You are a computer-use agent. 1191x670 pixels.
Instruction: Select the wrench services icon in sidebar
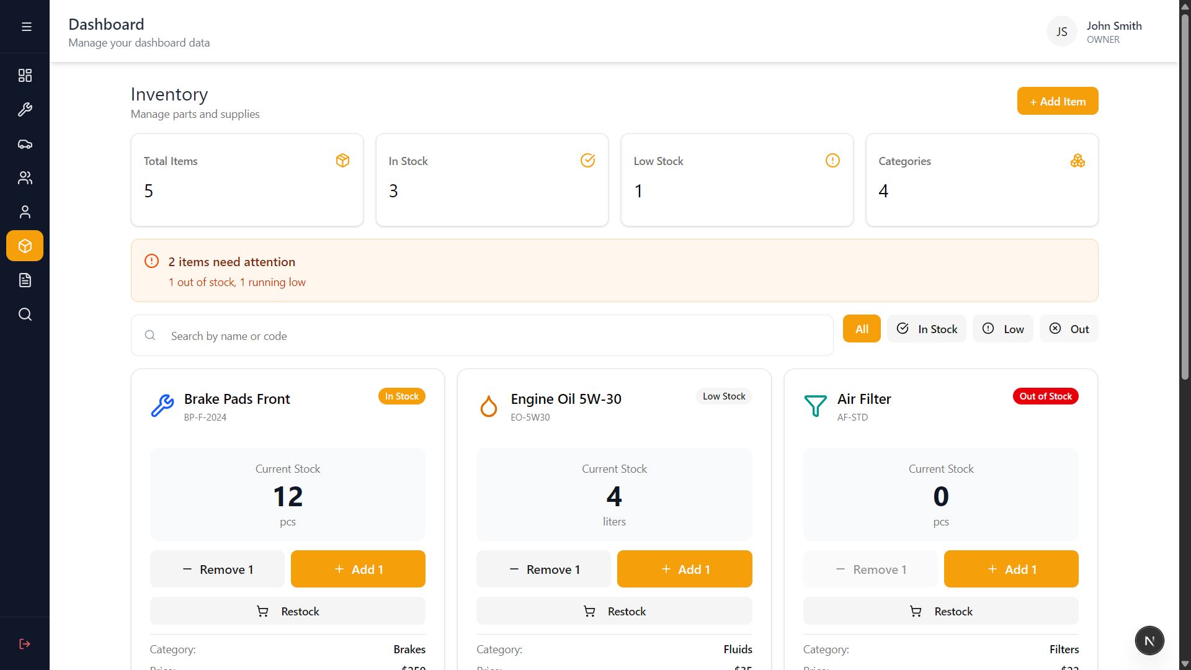(x=25, y=109)
